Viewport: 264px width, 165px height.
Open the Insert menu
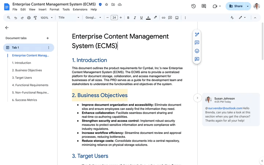pyautogui.click(x=43, y=10)
